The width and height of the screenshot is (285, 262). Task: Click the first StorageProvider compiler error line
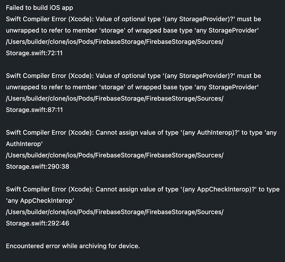133,19
